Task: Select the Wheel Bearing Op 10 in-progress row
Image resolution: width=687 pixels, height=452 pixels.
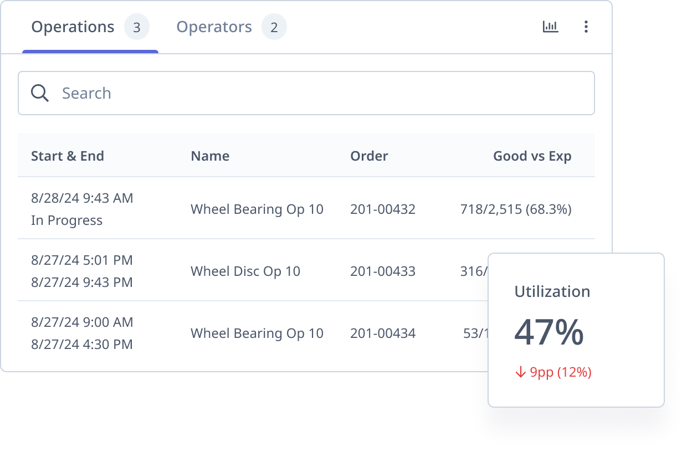Action: [257, 209]
